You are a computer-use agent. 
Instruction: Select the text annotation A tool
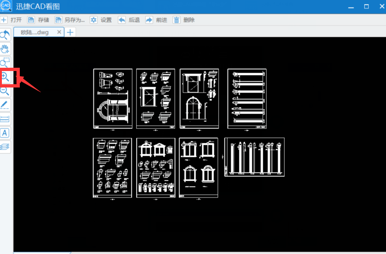5,133
